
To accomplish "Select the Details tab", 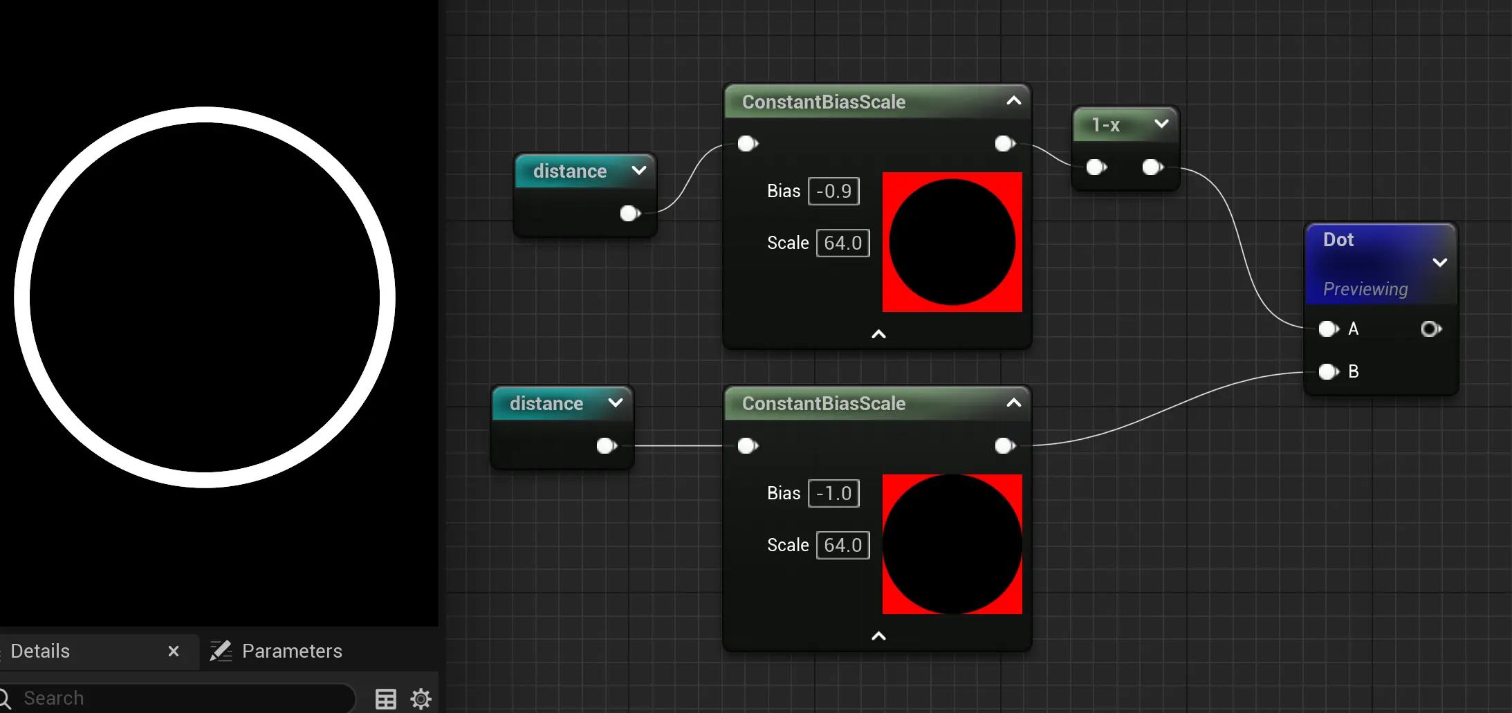I will 41,651.
